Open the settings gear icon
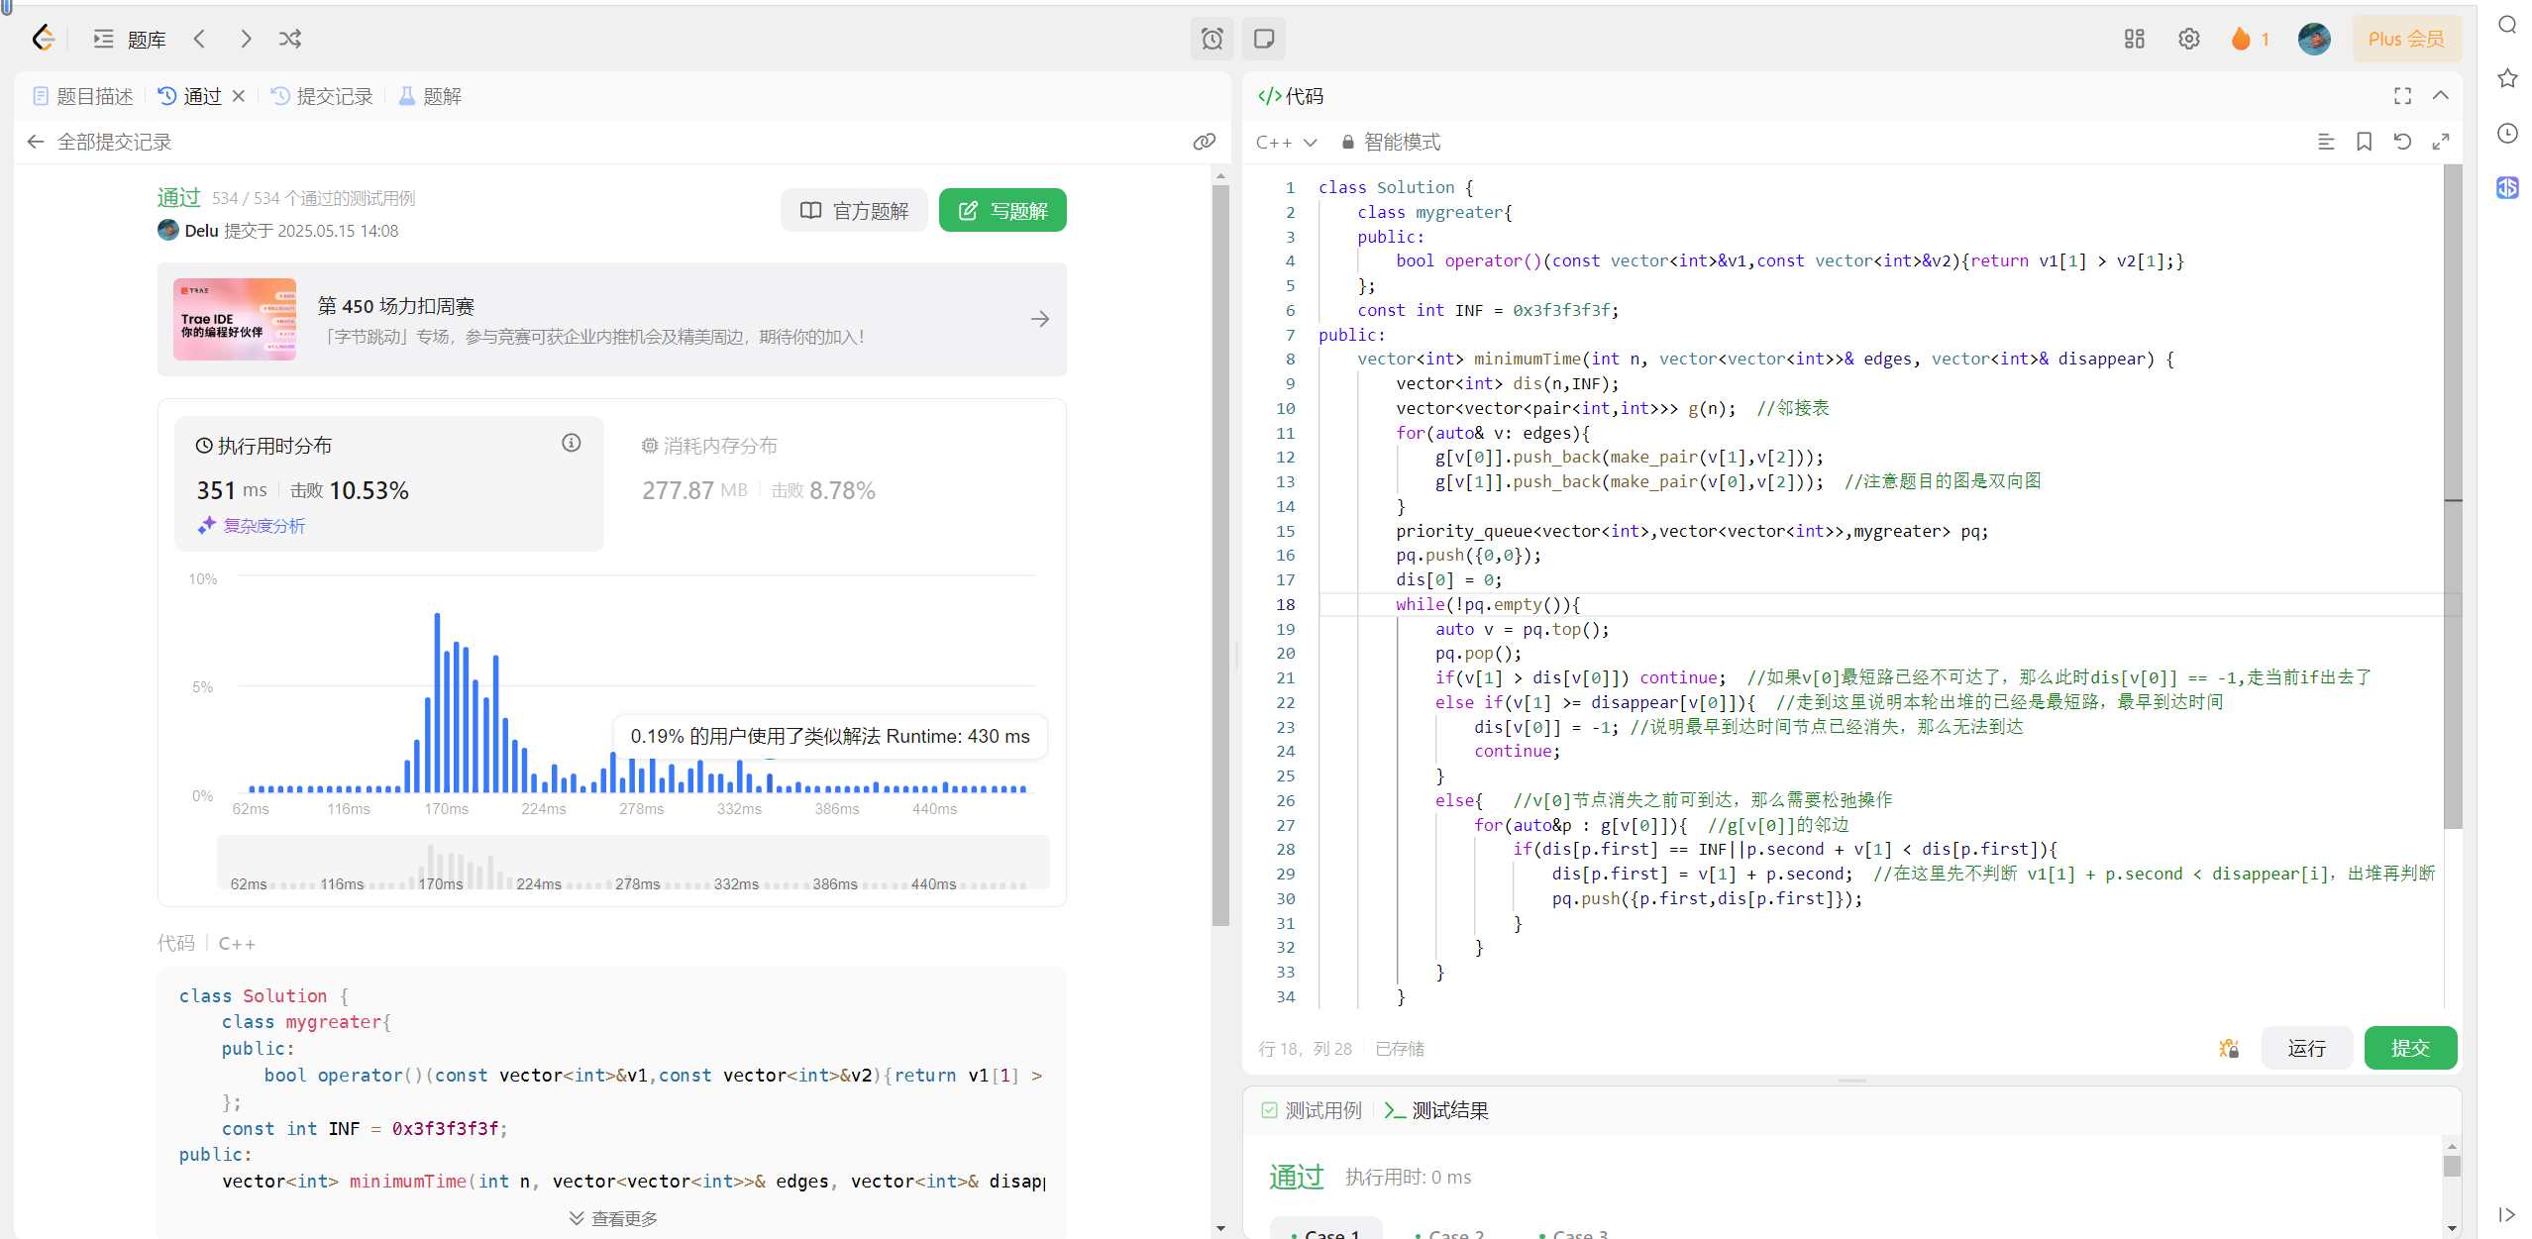2532x1239 pixels. click(2188, 39)
